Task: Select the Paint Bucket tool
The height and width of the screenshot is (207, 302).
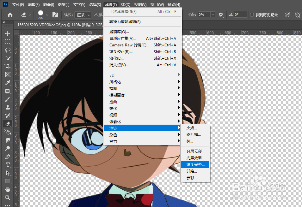Action: tap(8, 132)
